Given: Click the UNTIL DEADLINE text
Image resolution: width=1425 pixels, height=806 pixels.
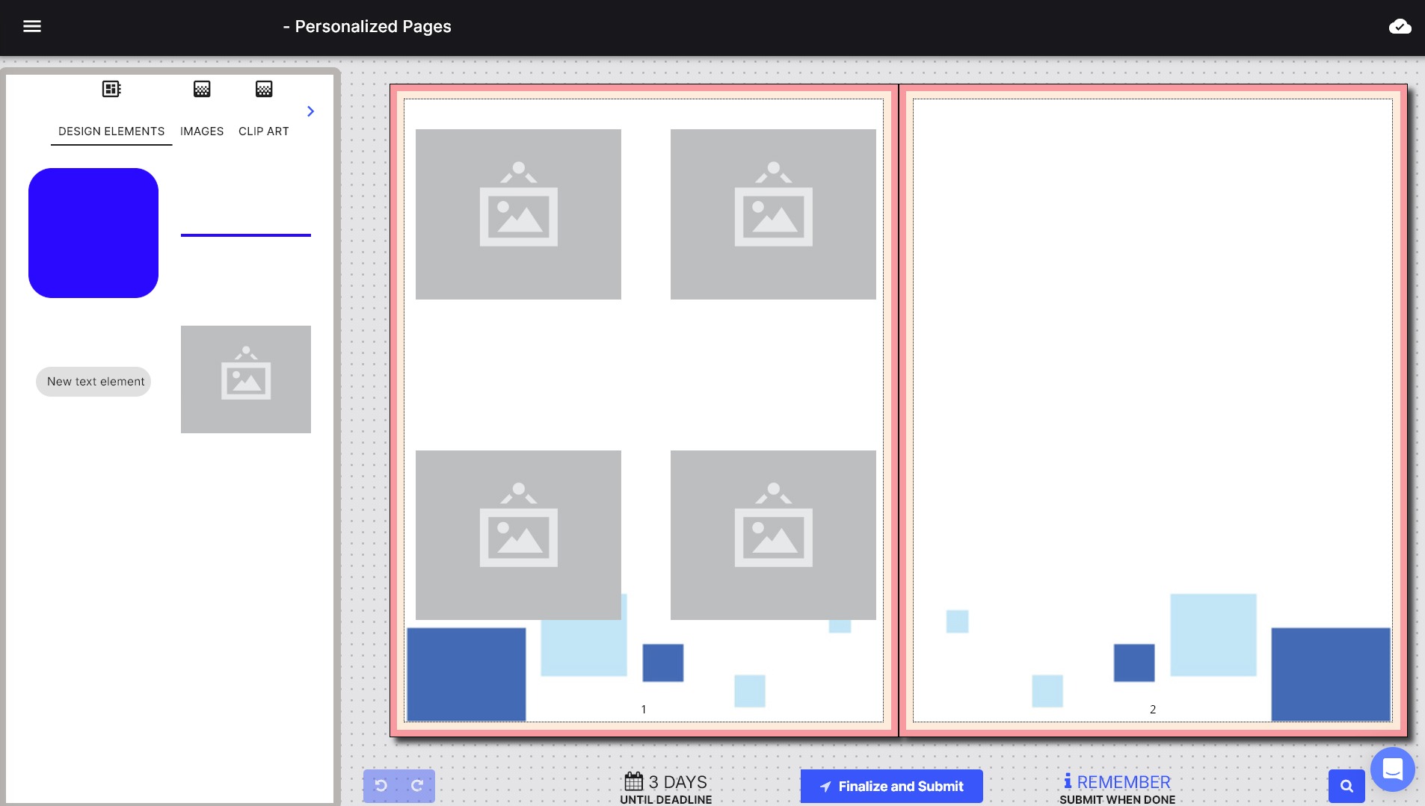Looking at the screenshot, I should [x=666, y=799].
